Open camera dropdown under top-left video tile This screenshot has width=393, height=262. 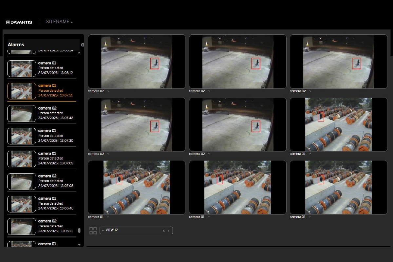(108, 91)
